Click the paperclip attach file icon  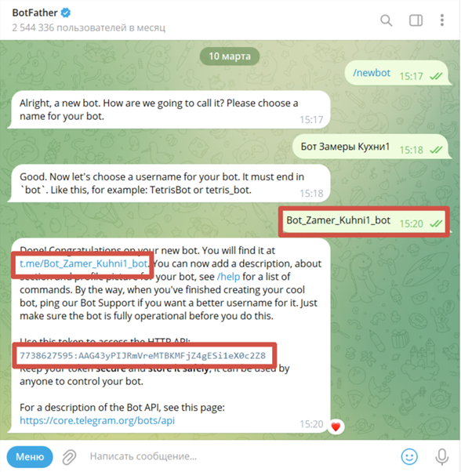coord(69,457)
